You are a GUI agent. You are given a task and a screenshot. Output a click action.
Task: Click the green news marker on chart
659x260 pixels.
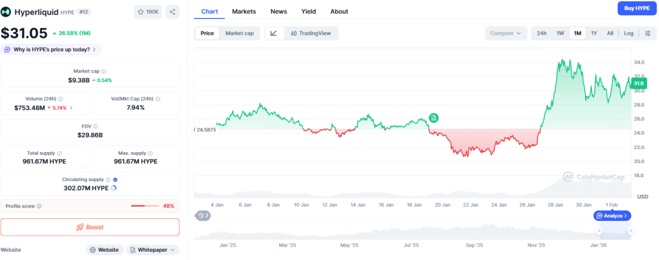click(x=434, y=117)
